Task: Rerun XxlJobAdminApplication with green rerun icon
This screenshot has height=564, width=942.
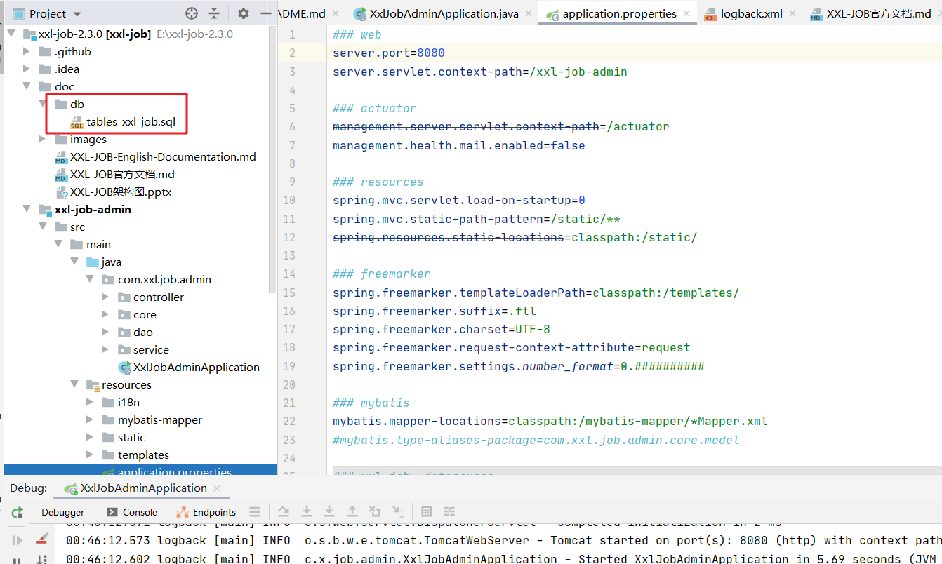Action: point(18,512)
